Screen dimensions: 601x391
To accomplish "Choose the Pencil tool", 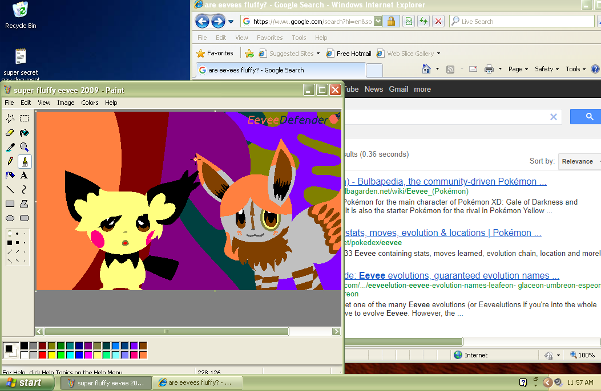I will pos(10,161).
